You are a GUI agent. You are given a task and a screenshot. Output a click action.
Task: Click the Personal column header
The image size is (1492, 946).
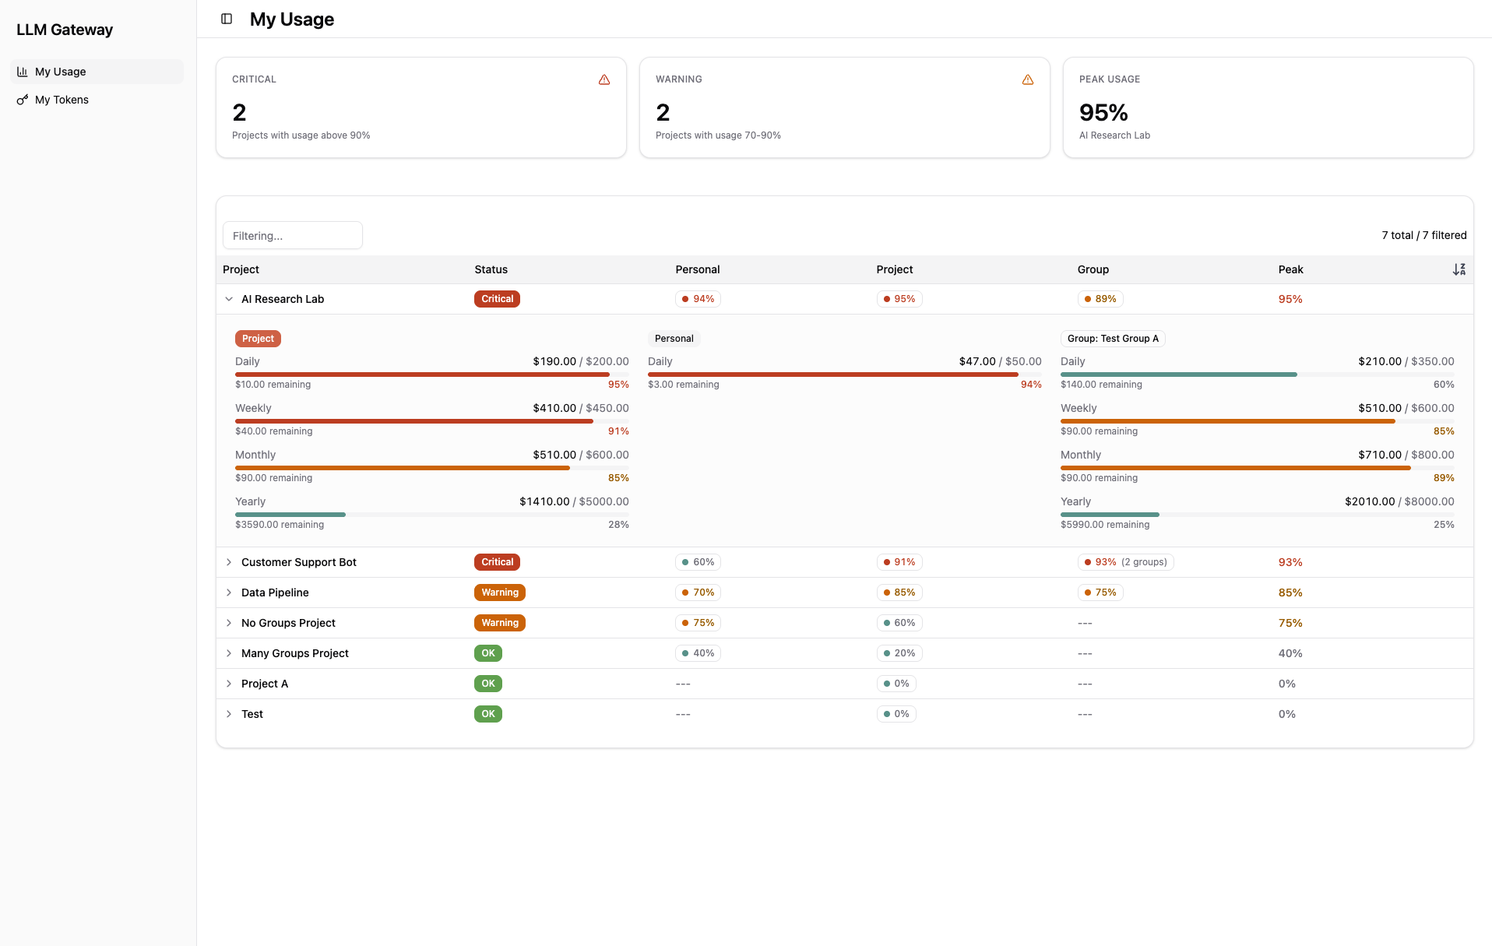point(697,269)
